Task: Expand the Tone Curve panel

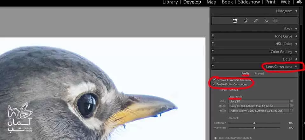Action: coord(296,36)
